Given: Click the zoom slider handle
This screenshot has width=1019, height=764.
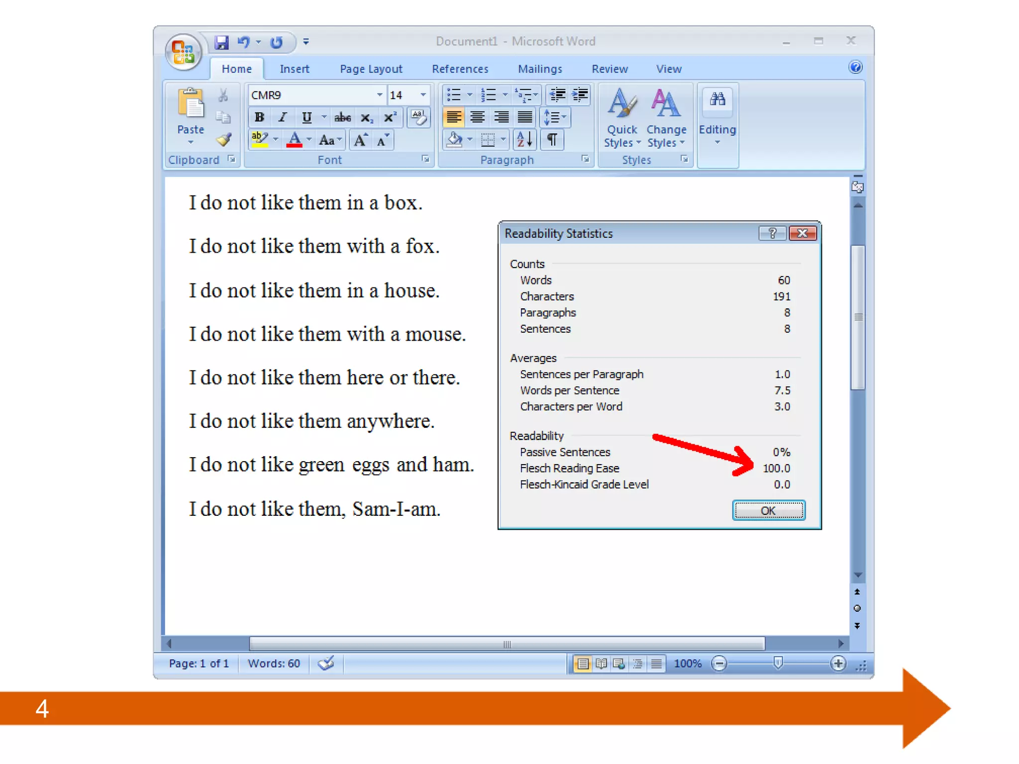Looking at the screenshot, I should 778,663.
